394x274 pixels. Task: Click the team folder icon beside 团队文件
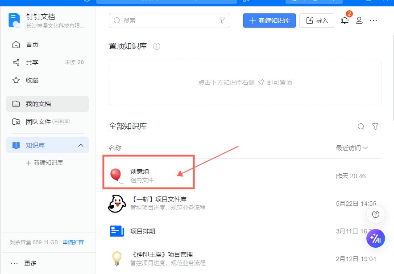pyautogui.click(x=17, y=122)
